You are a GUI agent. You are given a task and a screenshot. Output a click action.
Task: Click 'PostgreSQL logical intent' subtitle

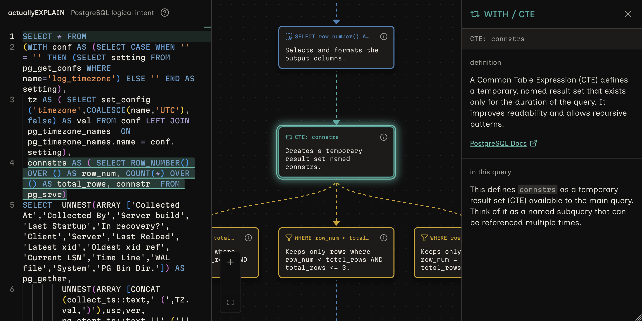pos(112,13)
